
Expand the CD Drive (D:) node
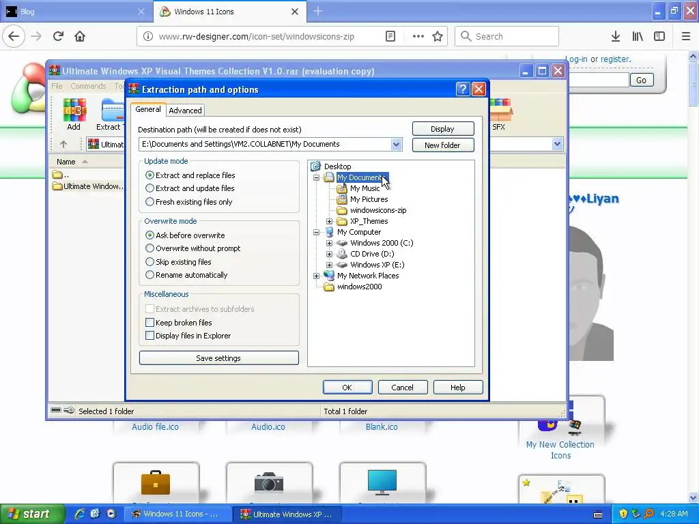(329, 254)
